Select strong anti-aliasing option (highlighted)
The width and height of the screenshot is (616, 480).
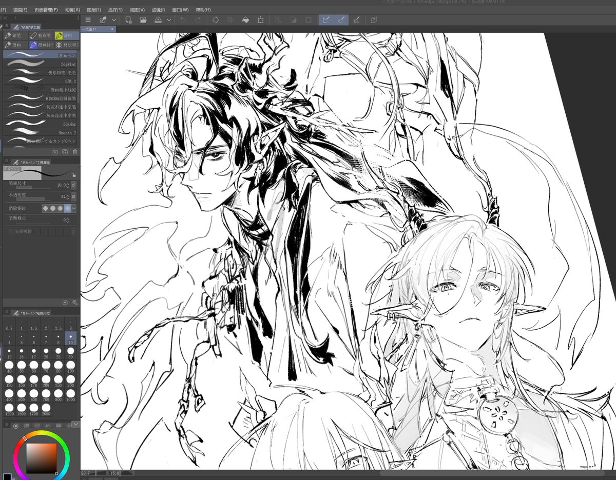(67, 209)
